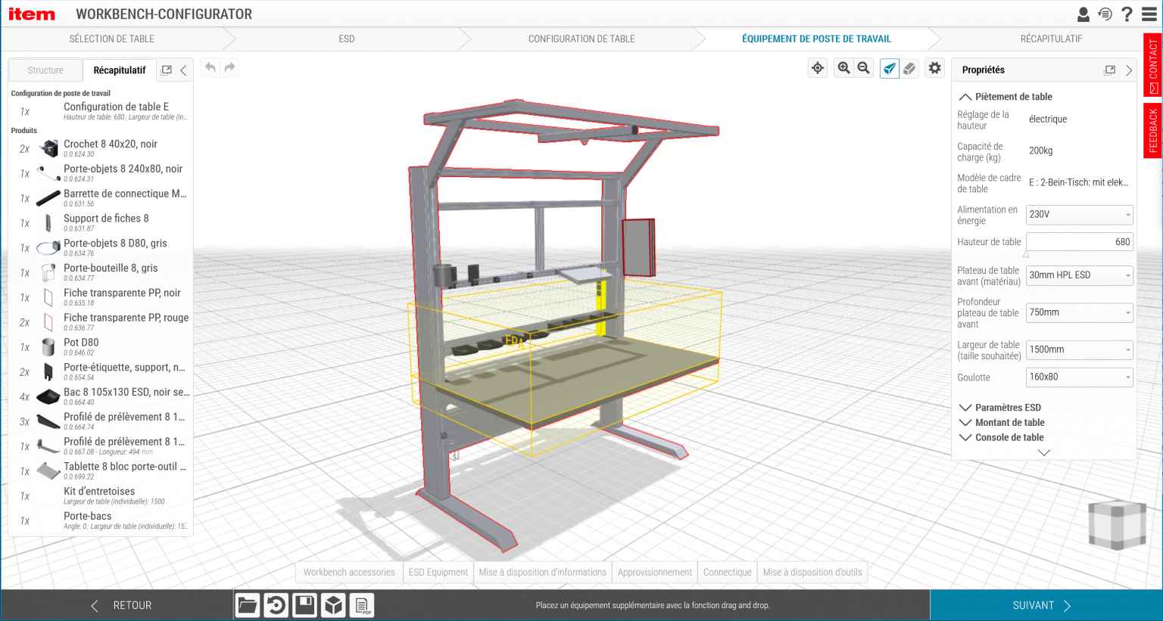Open the Alimentation en énergie dropdown
This screenshot has height=621, width=1163.
coord(1080,215)
